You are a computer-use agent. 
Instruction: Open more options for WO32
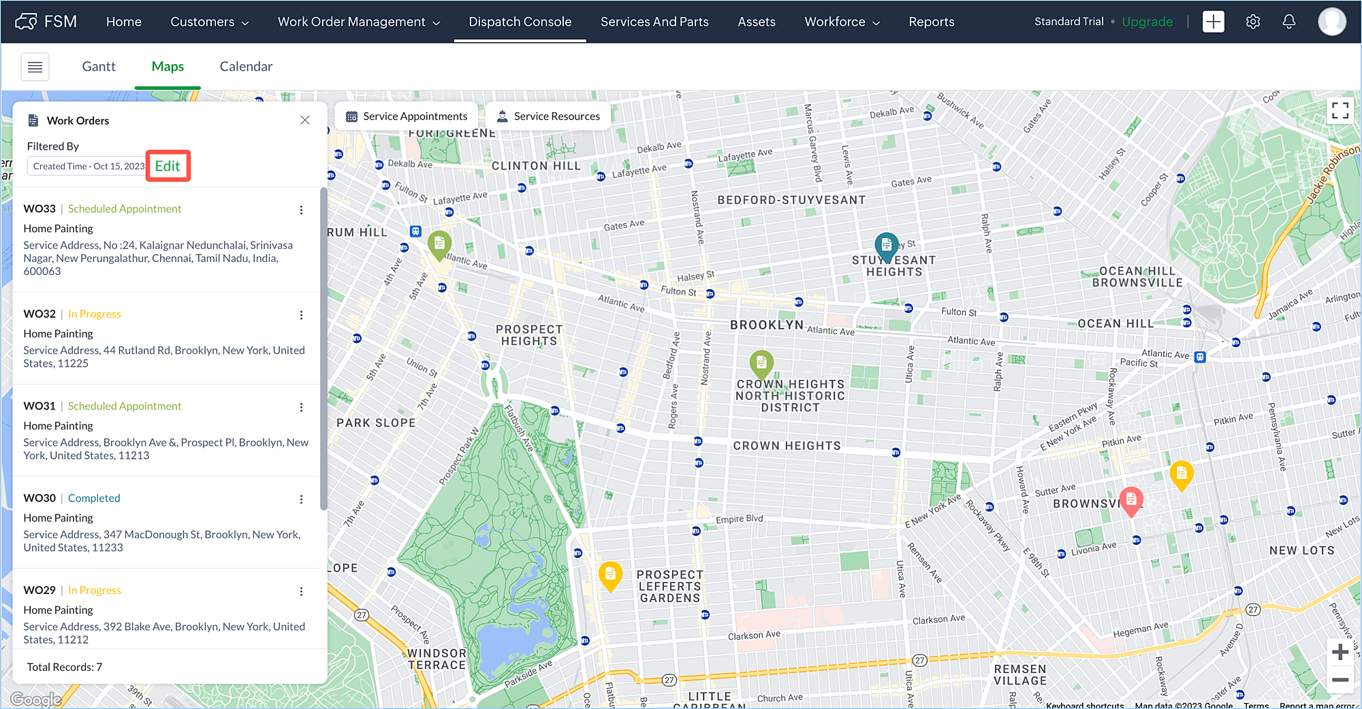(301, 316)
